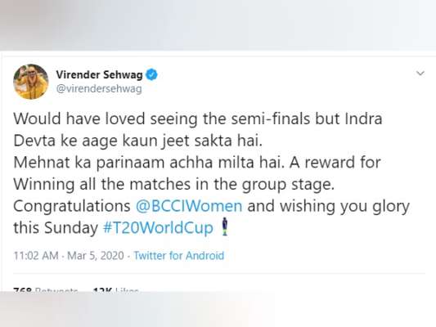Image resolution: width=436 pixels, height=327 pixels.
Task: Click the 12K likes count number
Action: 102,289
